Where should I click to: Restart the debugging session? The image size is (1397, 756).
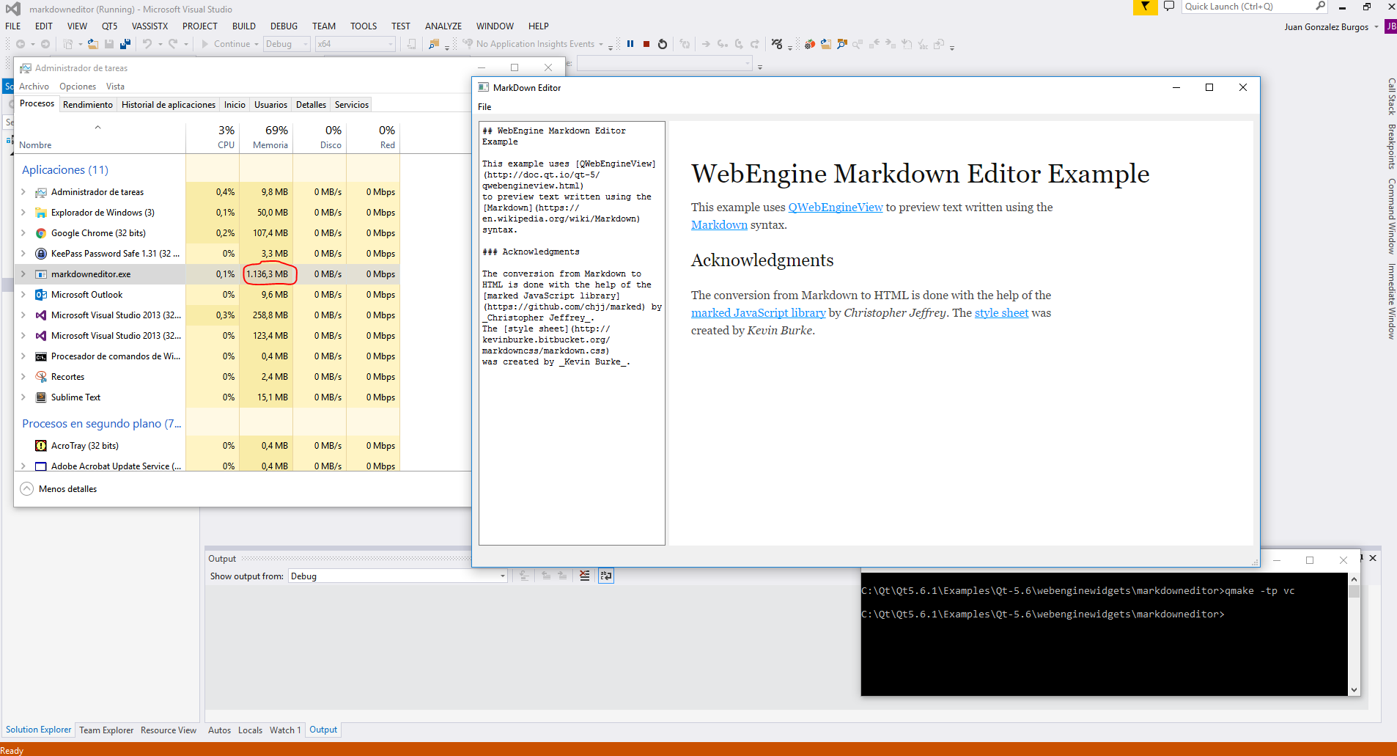point(663,44)
